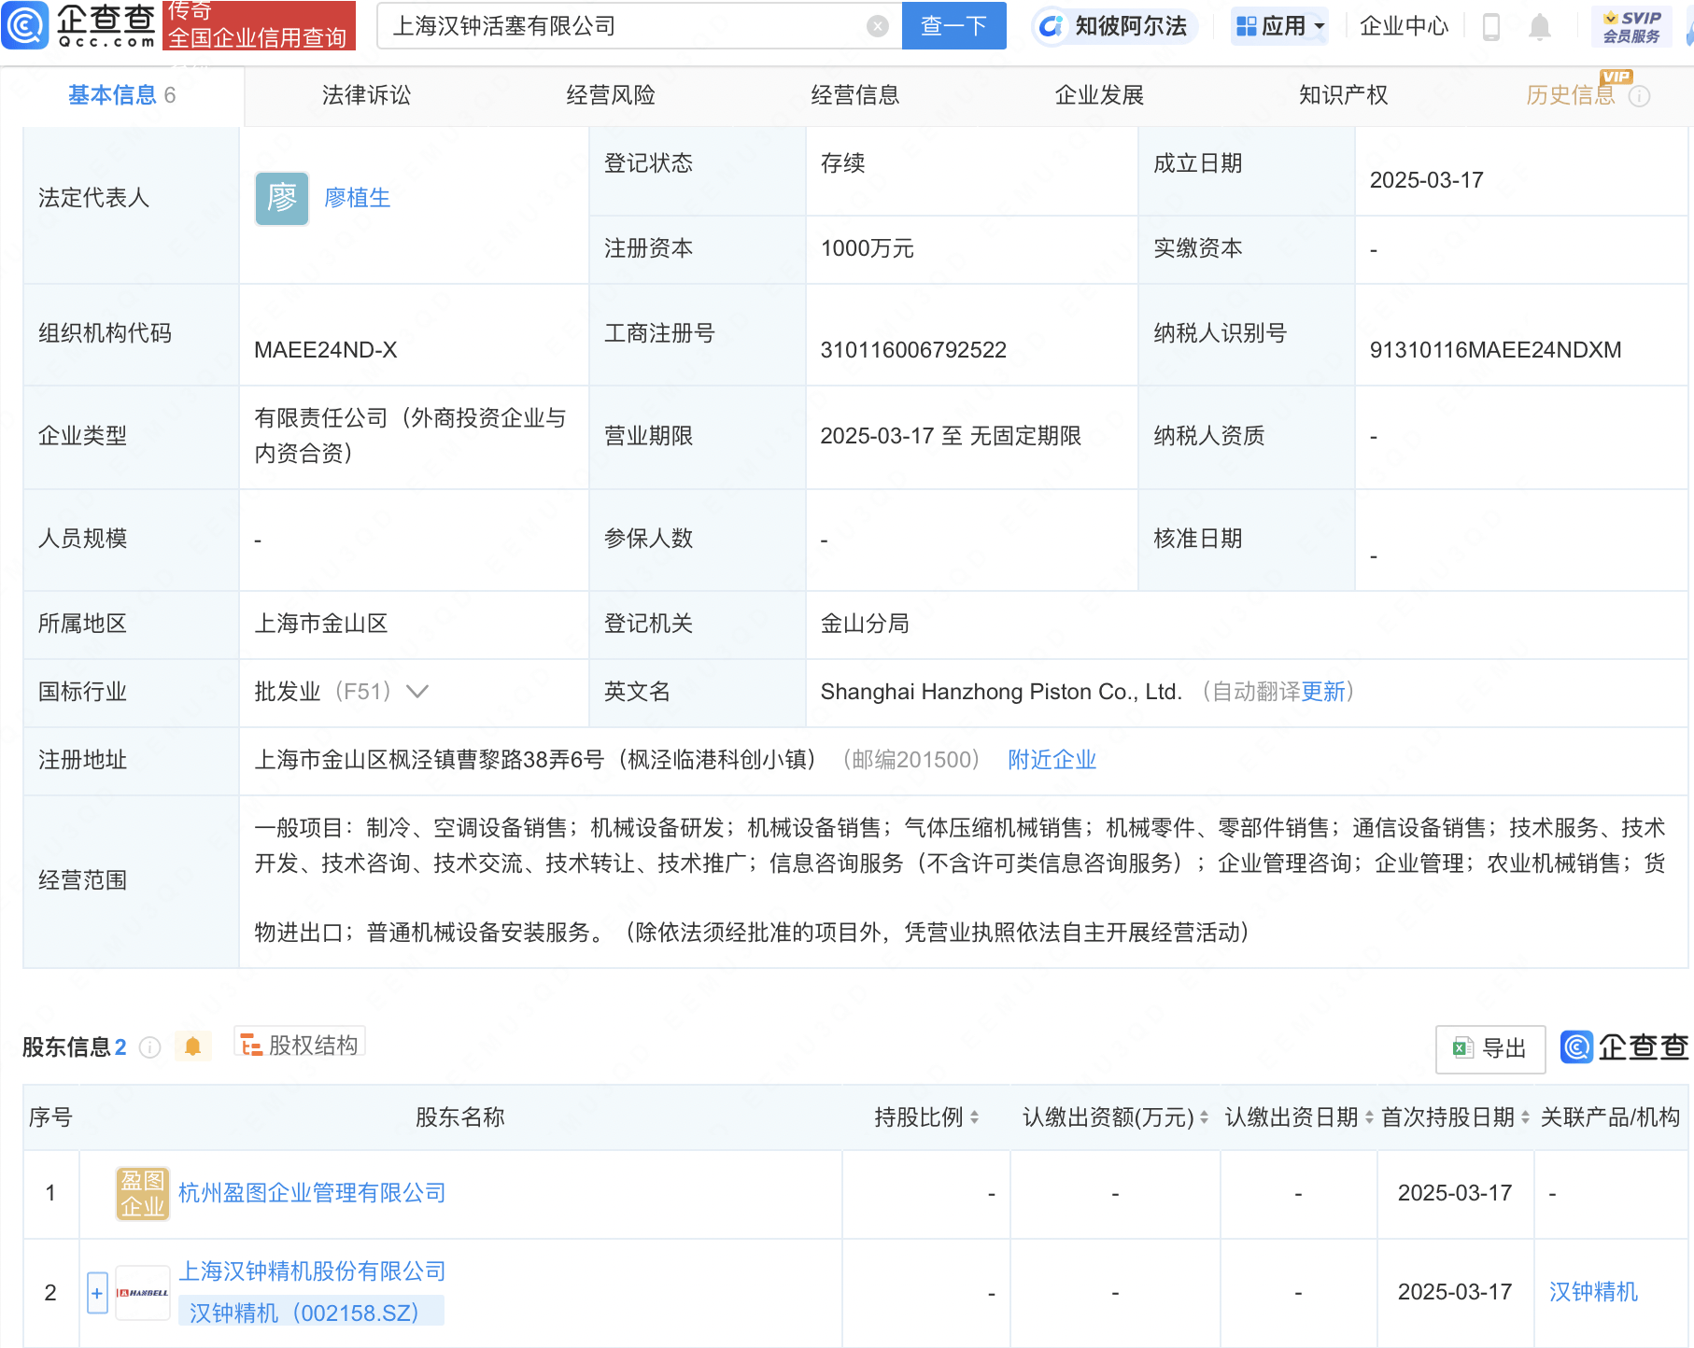Click English name Shanghai Hanzhong Piston Co., Ltd.
1694x1348 pixels.
(1001, 692)
